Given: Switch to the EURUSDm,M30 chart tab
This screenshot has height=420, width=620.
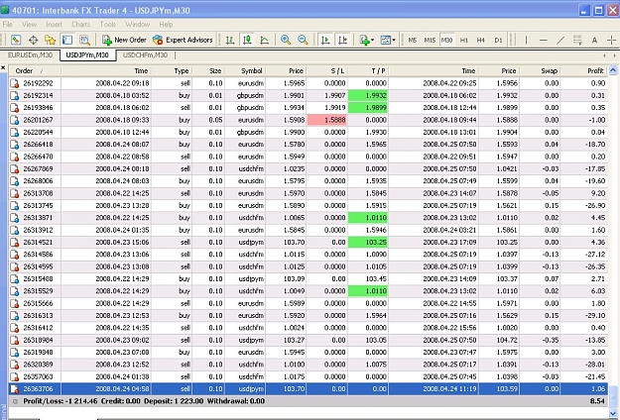Looking at the screenshot, I should click(x=30, y=55).
